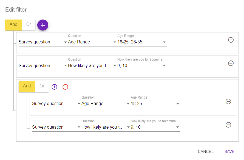This screenshot has width=244, height=160.
Task: Select the nested group's And operator
Action: point(27,87)
